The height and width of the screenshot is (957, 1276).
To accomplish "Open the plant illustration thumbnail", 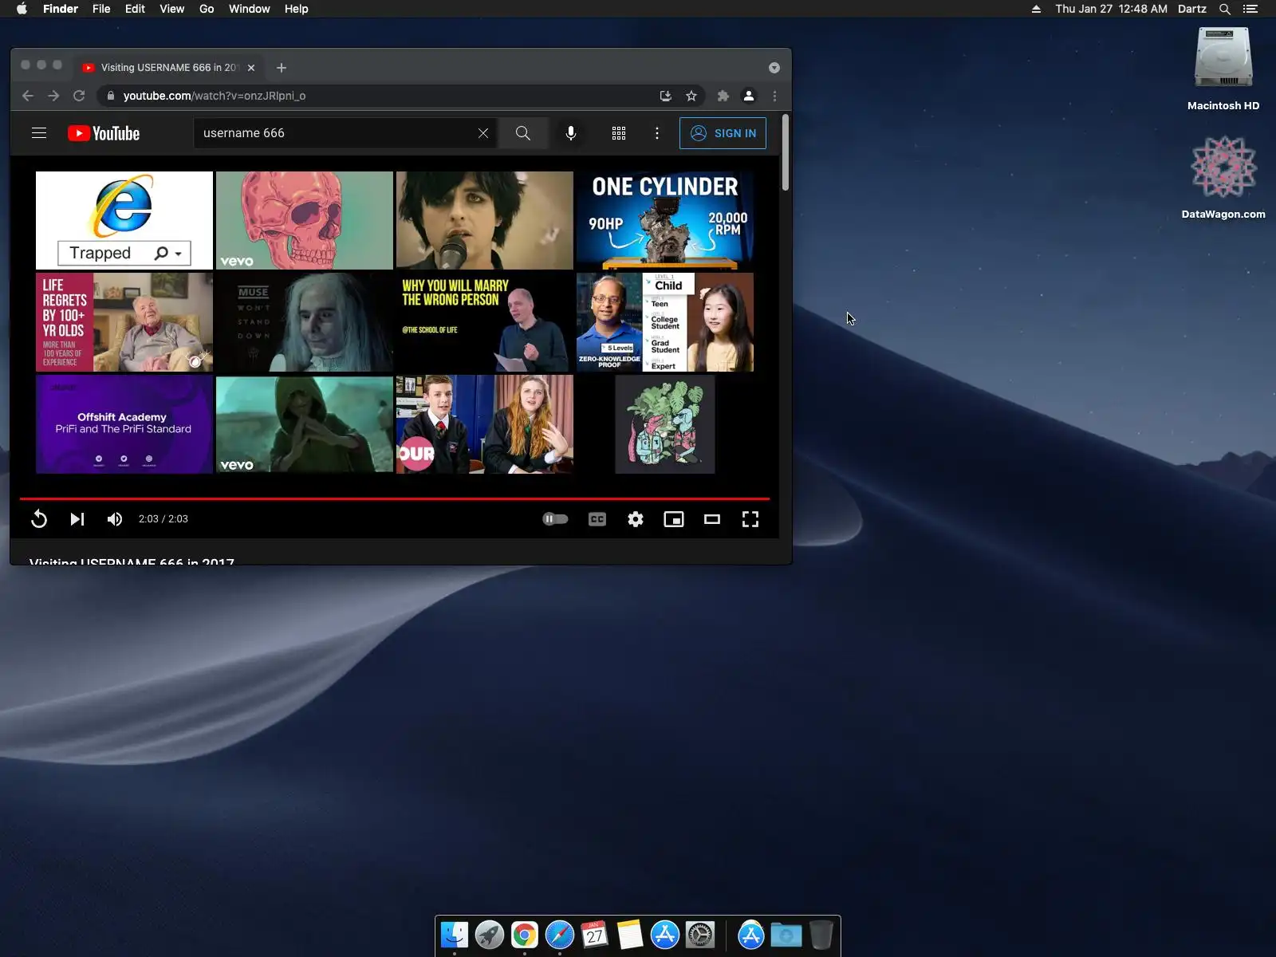I will [x=665, y=424].
